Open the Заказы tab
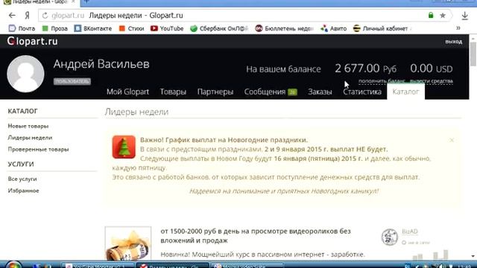 (x=320, y=92)
